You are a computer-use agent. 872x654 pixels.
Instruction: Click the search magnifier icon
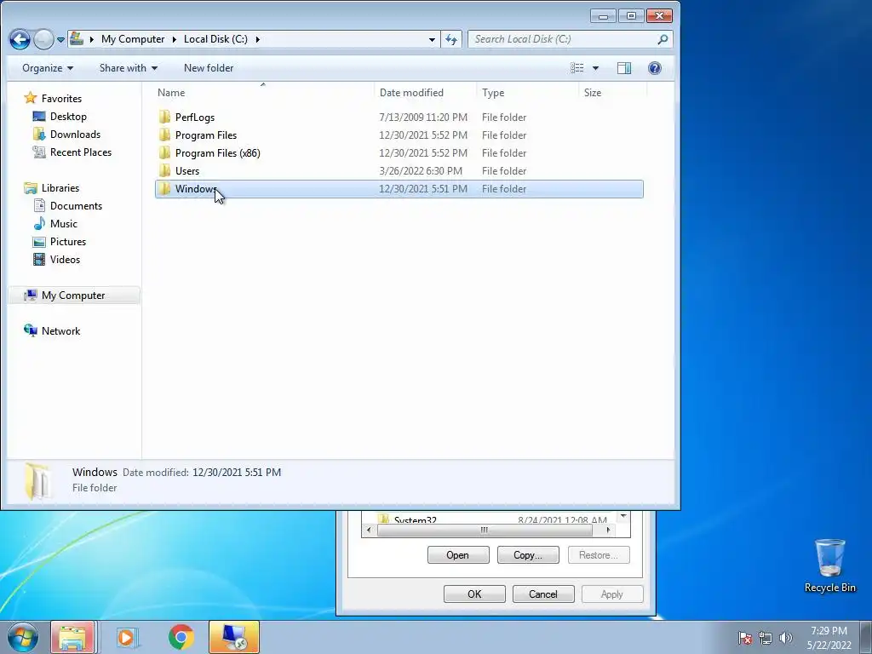point(663,39)
